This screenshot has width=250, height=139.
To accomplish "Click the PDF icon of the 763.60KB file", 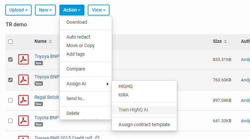I will point(23,80).
